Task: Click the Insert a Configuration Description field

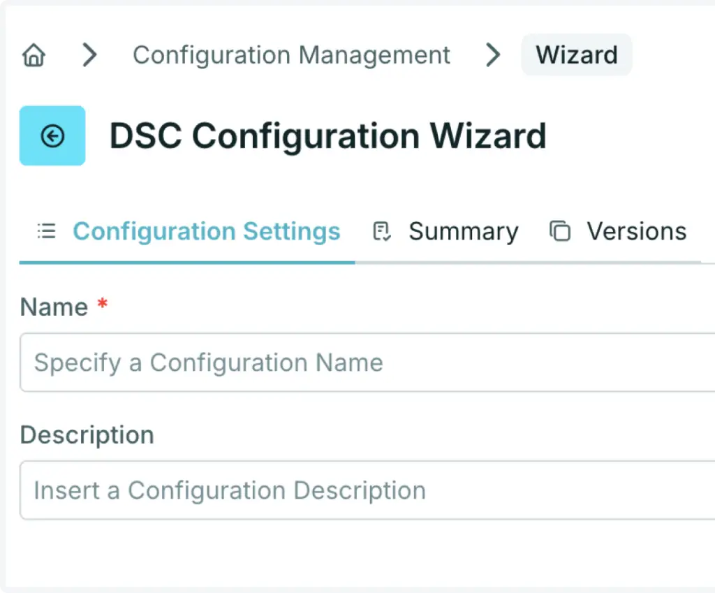Action: click(279, 490)
